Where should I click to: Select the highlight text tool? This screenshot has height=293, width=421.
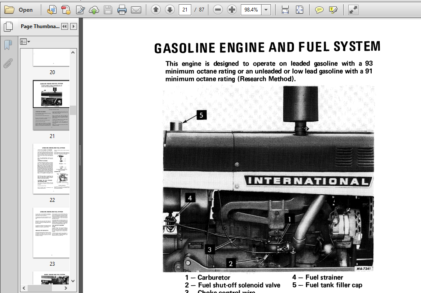click(333, 10)
